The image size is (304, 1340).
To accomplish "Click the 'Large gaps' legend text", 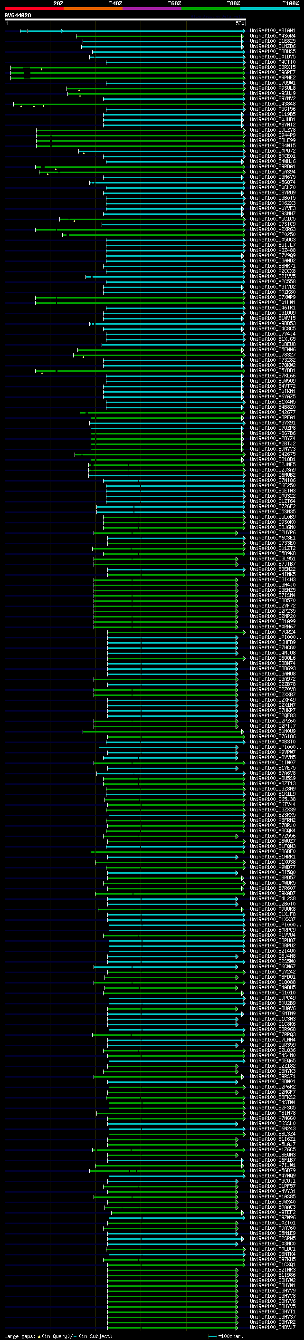I will coord(20,1336).
